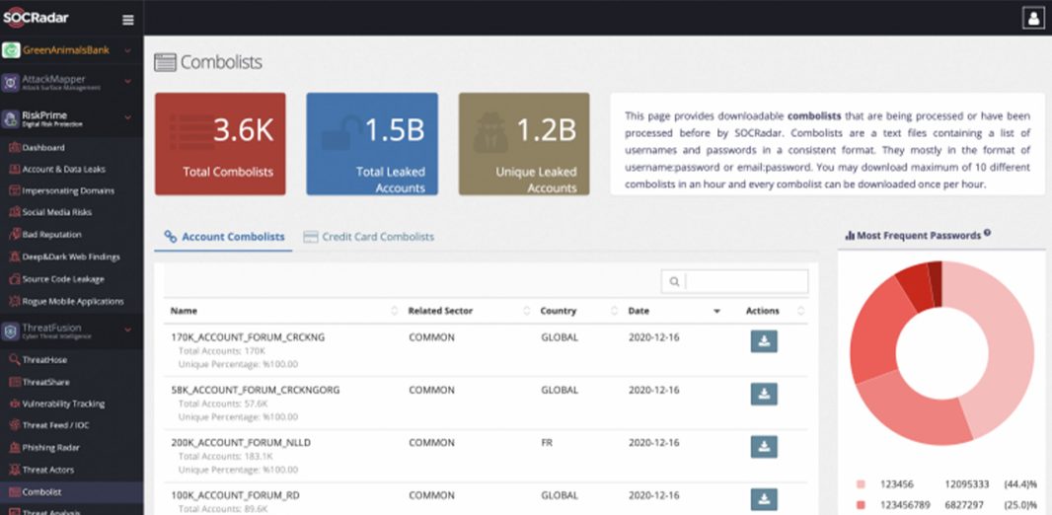Click the AttackMapper module icon
The width and height of the screenshot is (1052, 515).
[11, 83]
